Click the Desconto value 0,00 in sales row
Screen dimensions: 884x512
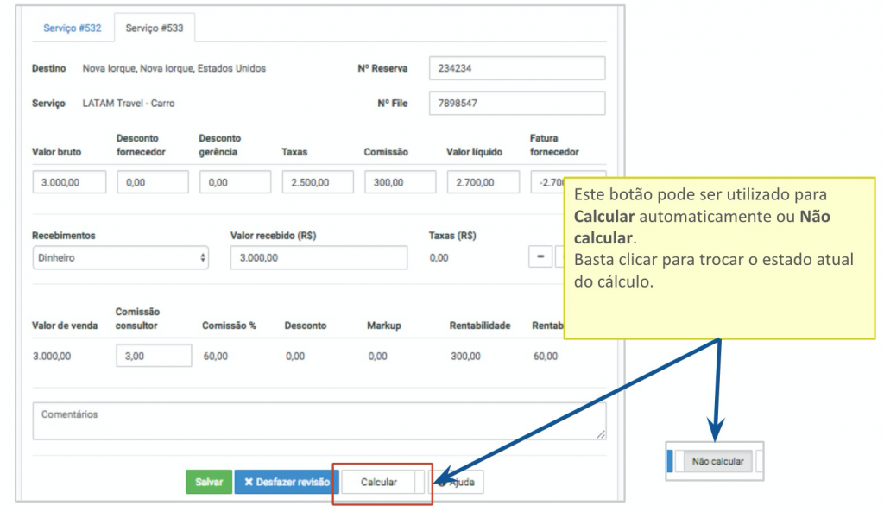pyautogui.click(x=295, y=357)
